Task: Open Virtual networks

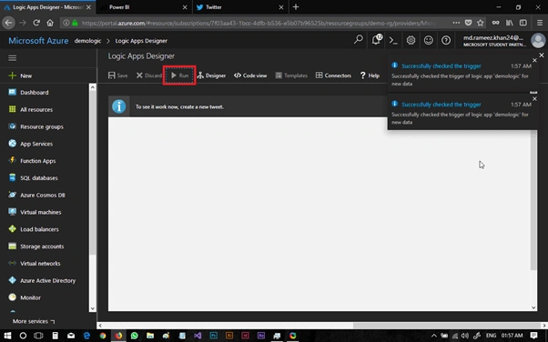Action: (x=35, y=264)
